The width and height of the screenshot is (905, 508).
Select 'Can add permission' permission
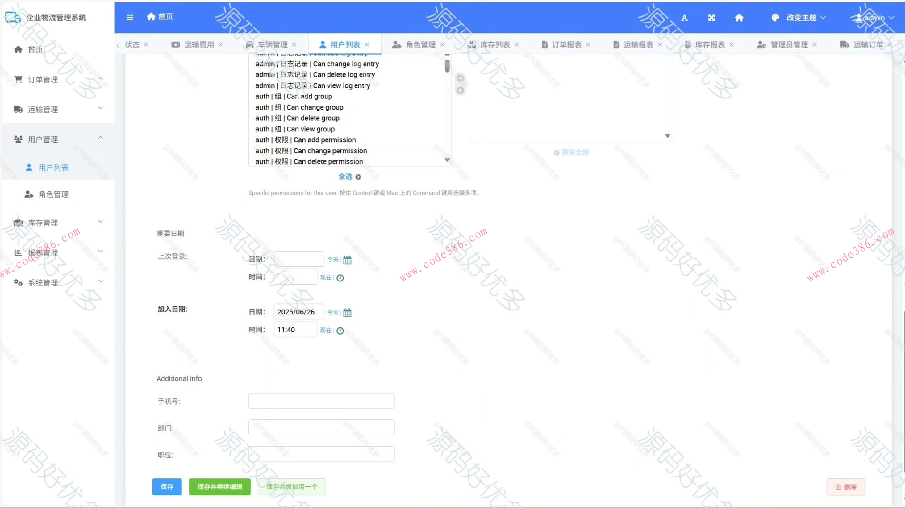[x=306, y=139]
